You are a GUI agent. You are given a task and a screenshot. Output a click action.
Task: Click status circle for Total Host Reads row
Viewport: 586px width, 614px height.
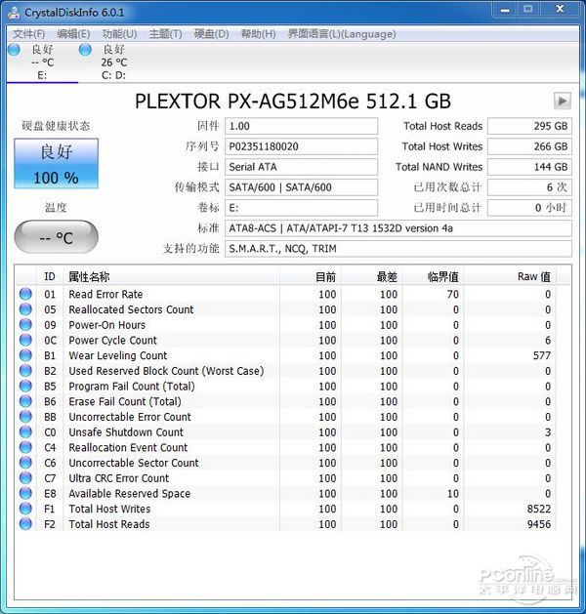point(25,523)
